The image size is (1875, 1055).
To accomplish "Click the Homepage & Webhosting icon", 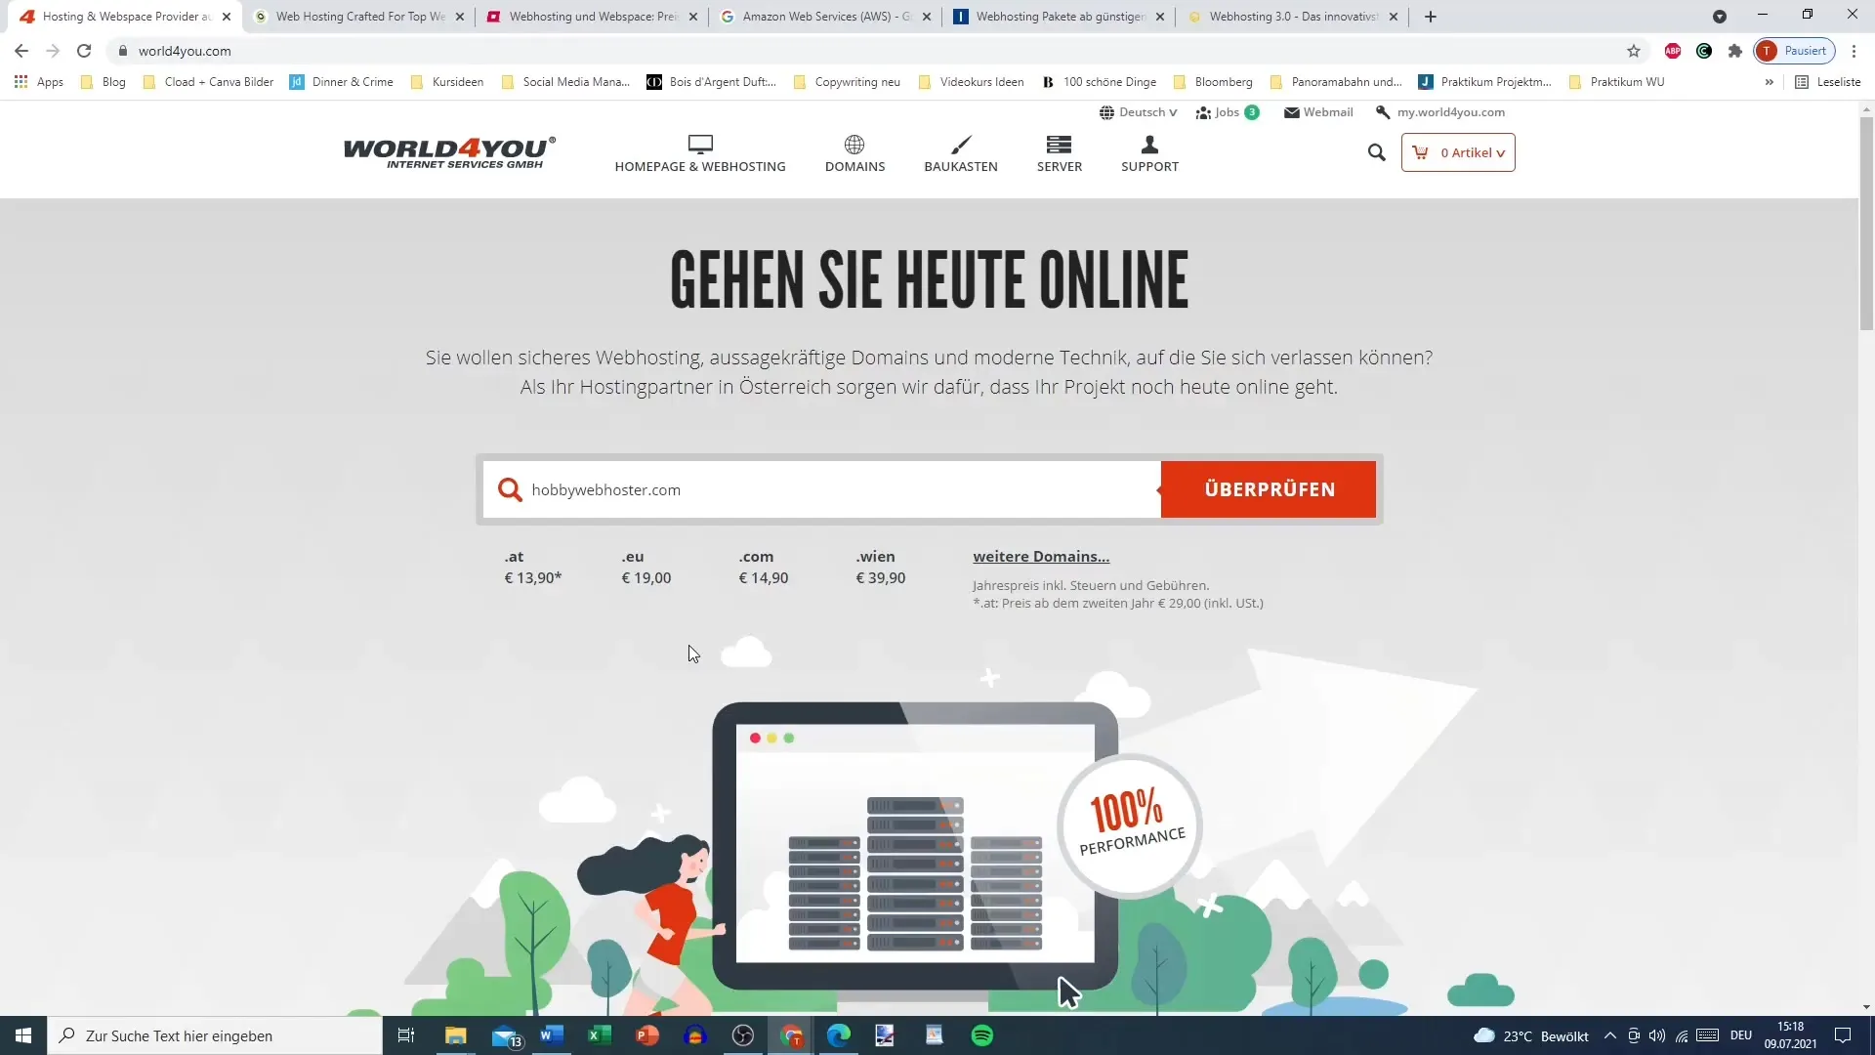I will [699, 145].
